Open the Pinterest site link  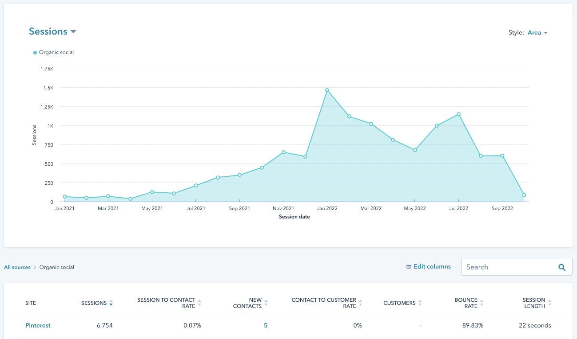(x=38, y=325)
